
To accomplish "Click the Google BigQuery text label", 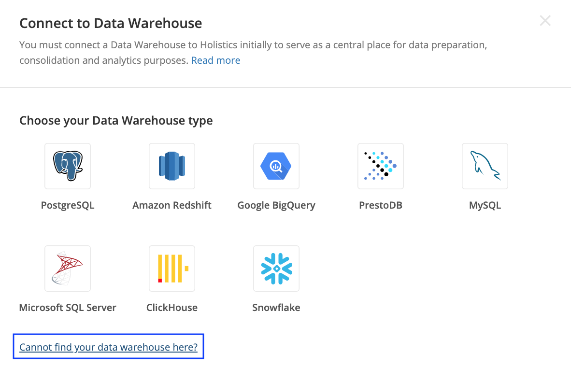I will tap(276, 205).
